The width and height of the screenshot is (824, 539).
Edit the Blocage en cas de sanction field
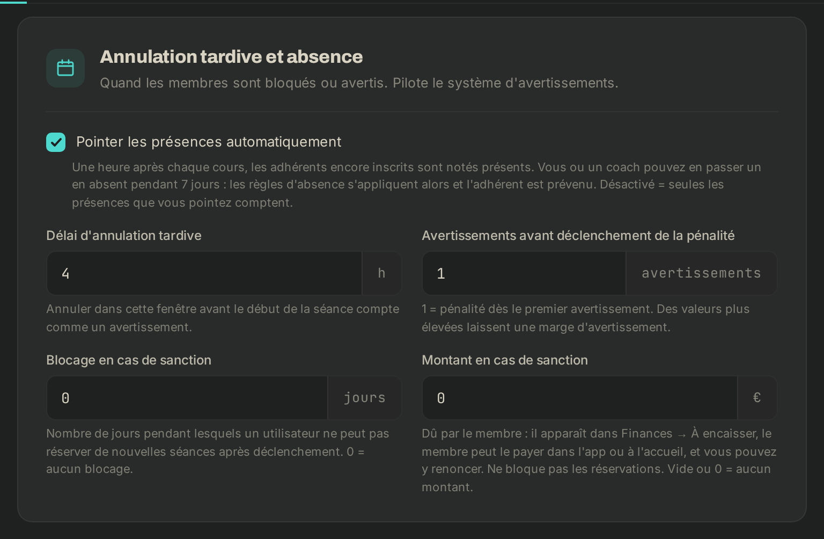tap(187, 398)
